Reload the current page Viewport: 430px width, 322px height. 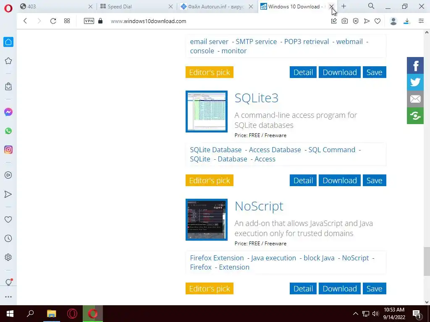(x=53, y=21)
